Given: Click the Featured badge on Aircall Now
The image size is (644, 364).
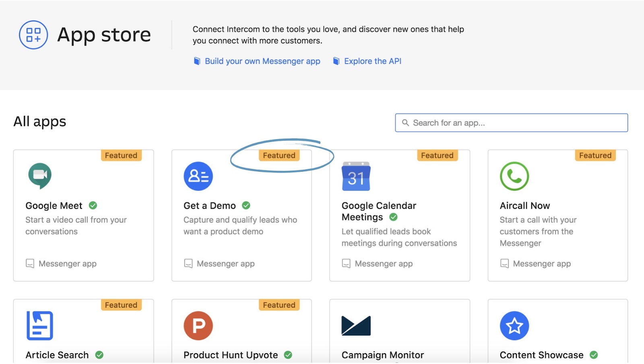Looking at the screenshot, I should [595, 155].
